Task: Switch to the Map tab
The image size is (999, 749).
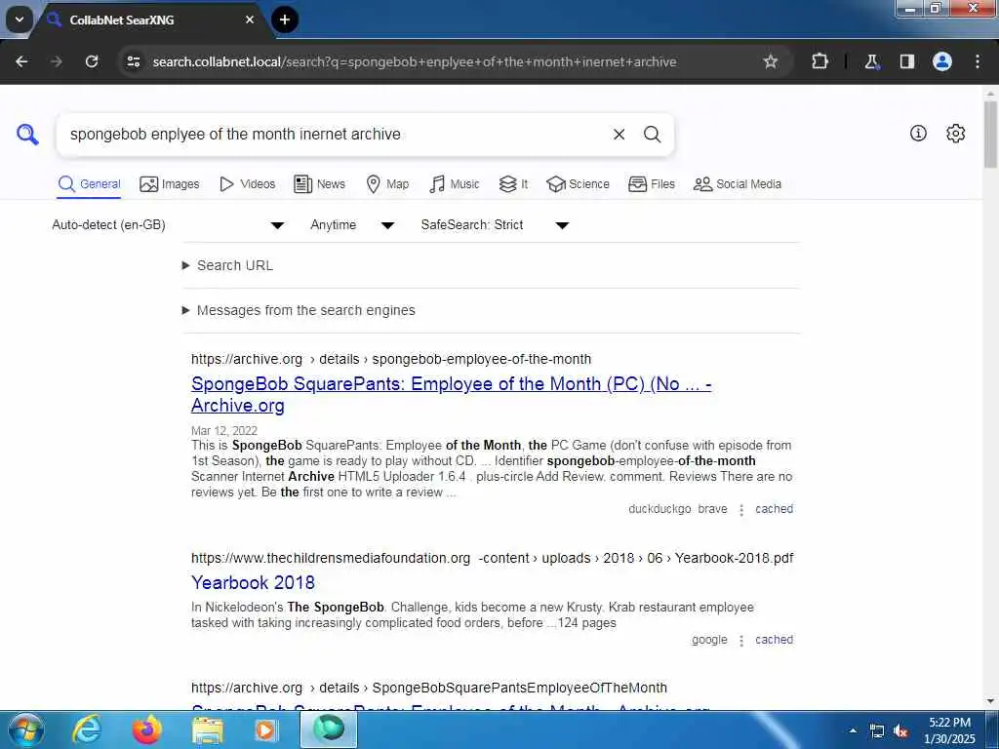Action: (x=387, y=184)
